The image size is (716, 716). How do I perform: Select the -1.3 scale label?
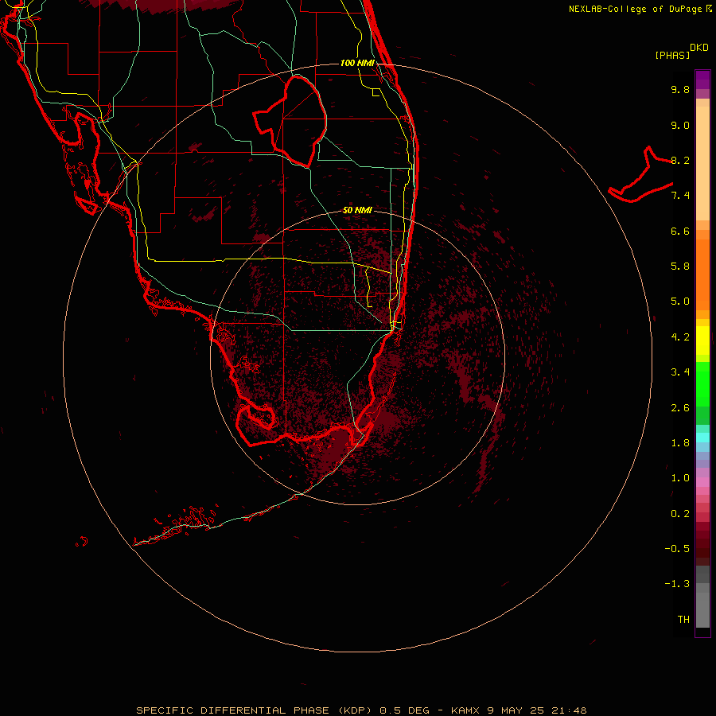click(677, 584)
